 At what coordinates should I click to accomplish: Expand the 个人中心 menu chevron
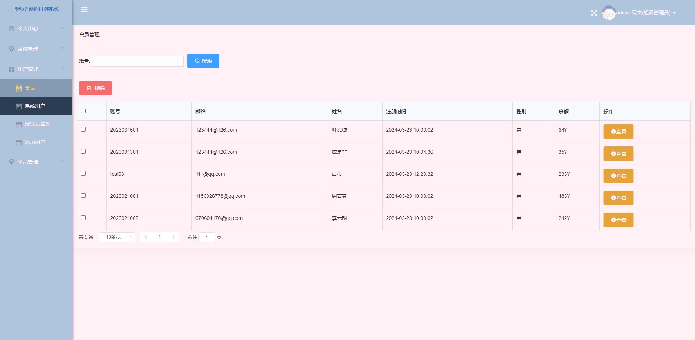63,28
